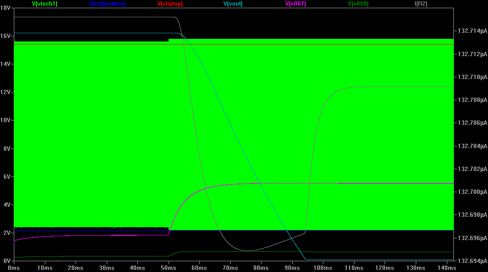Click the 132.708µA right axis label
The width and height of the screenshot is (488, 272).
point(472,100)
